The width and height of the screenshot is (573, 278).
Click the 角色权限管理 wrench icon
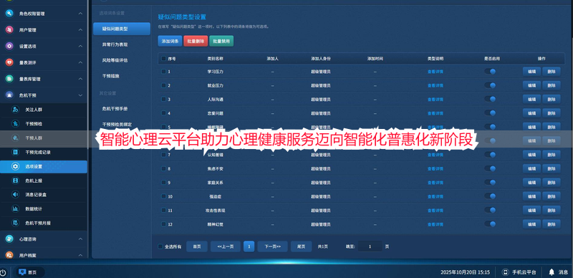point(9,14)
